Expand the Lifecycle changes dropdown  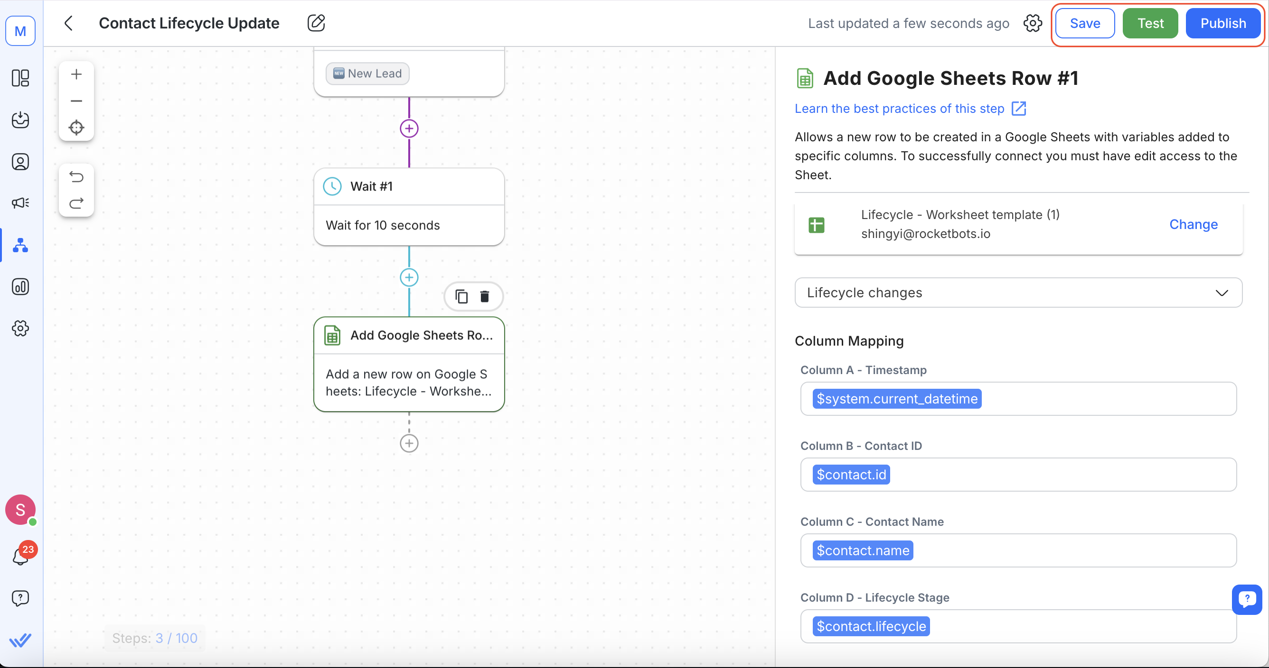click(1018, 293)
